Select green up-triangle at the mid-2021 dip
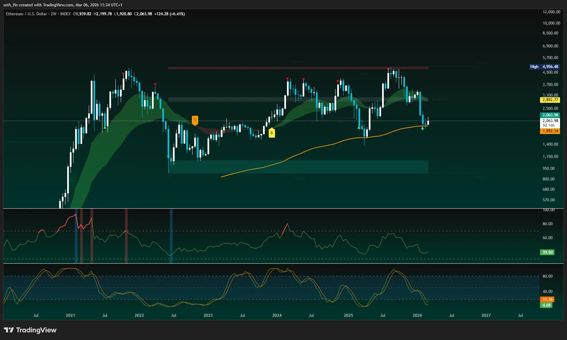This screenshot has width=567, height=340. click(x=105, y=127)
